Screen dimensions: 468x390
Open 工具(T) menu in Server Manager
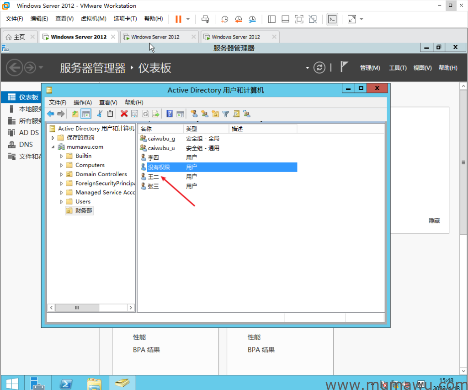[x=398, y=68]
